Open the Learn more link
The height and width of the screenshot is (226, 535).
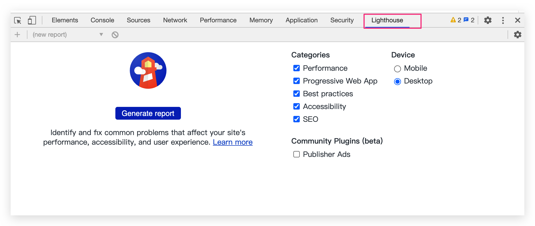coord(233,142)
